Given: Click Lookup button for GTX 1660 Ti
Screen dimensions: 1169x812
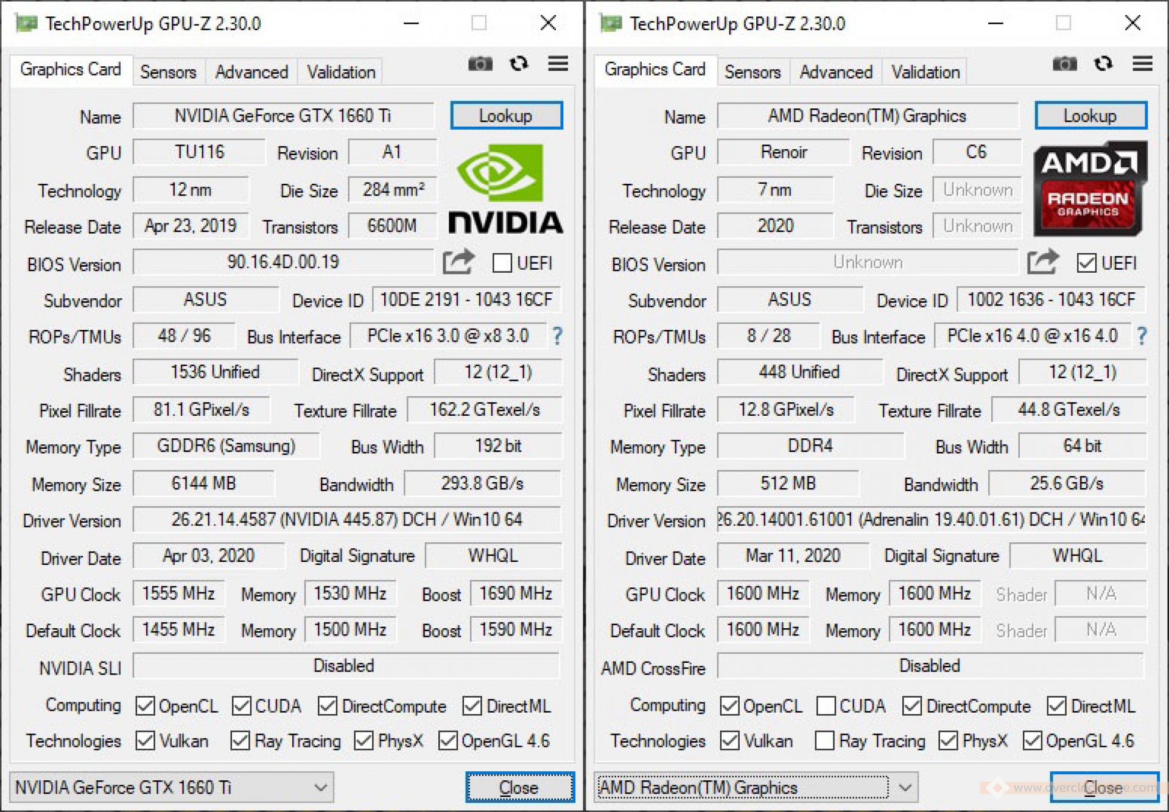Looking at the screenshot, I should pos(506,116).
